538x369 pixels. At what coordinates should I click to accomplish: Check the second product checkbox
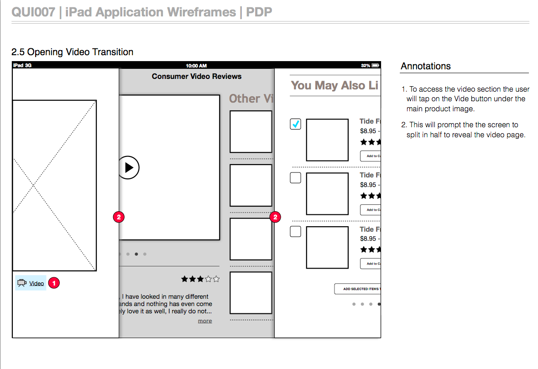296,177
